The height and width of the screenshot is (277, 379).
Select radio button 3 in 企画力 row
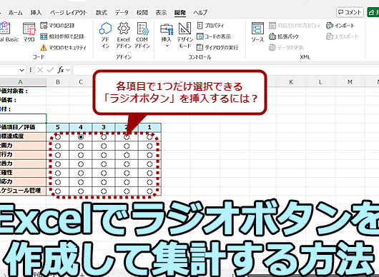(104, 146)
